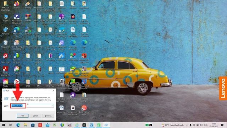227x128 pixels.
Task: Open File Explorer from the taskbar
Action: click(26, 125)
